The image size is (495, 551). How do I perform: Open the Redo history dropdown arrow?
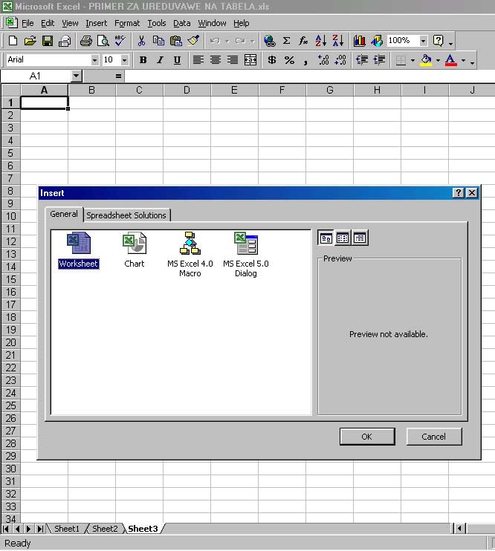pos(252,41)
